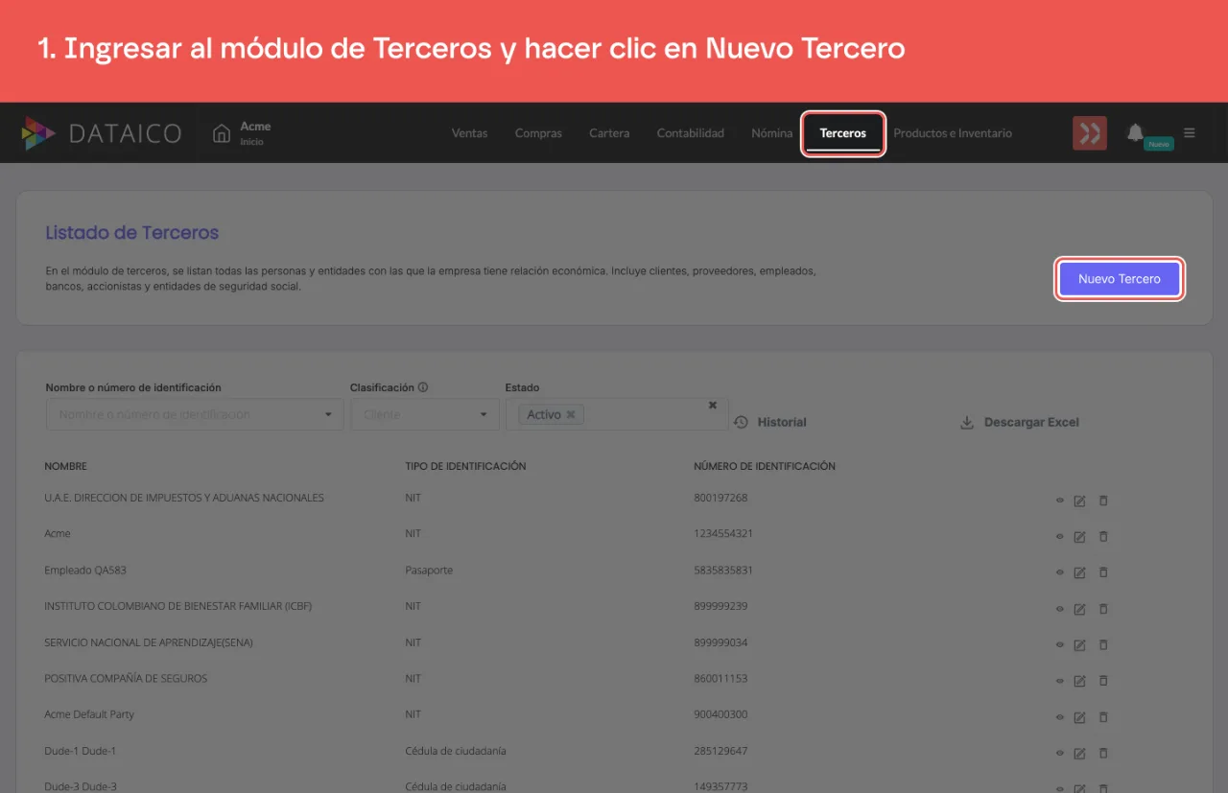This screenshot has height=793, width=1228.
Task: Delete the Empleado QA583 row
Action: pyautogui.click(x=1103, y=572)
